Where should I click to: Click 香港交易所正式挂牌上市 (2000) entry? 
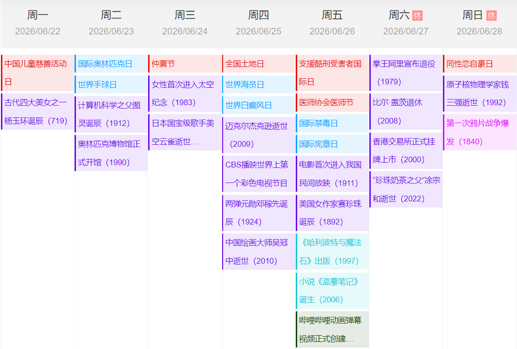point(406,150)
